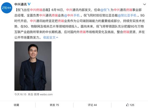
Task: Click the ZTE profile avatar
Action: click(7, 8)
